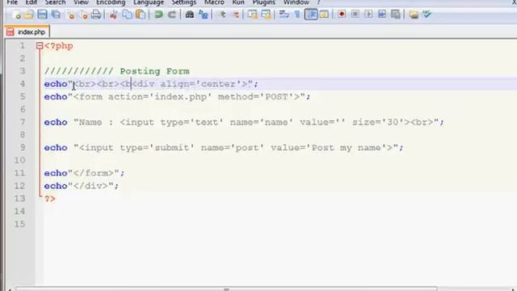Redo the edit with grey arrow

[x=172, y=15]
